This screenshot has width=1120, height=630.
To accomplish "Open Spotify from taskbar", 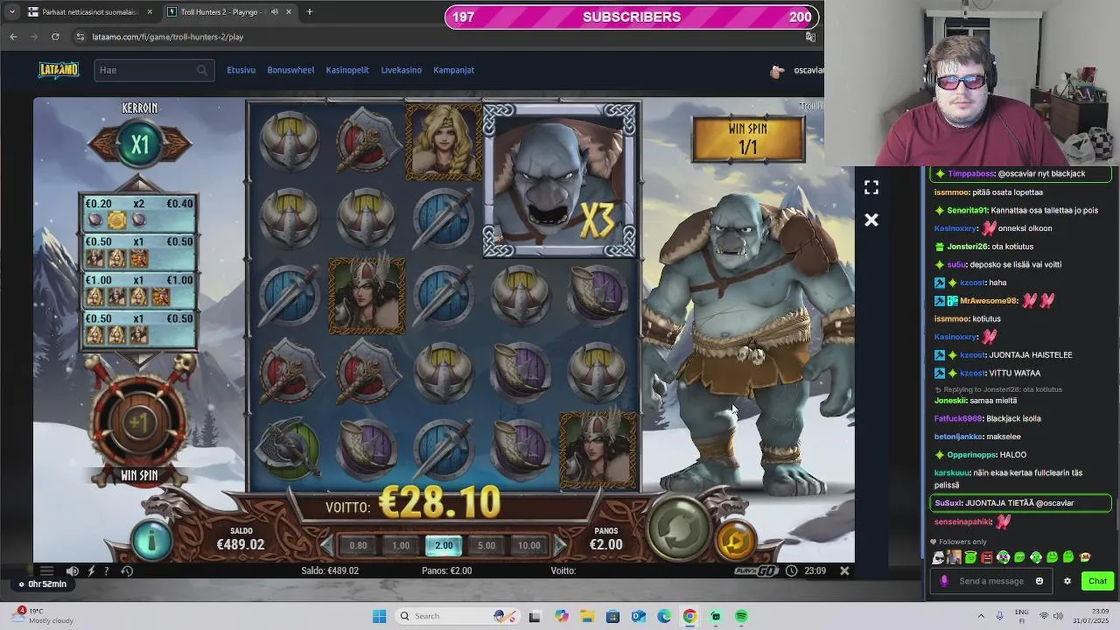I will pos(741,616).
